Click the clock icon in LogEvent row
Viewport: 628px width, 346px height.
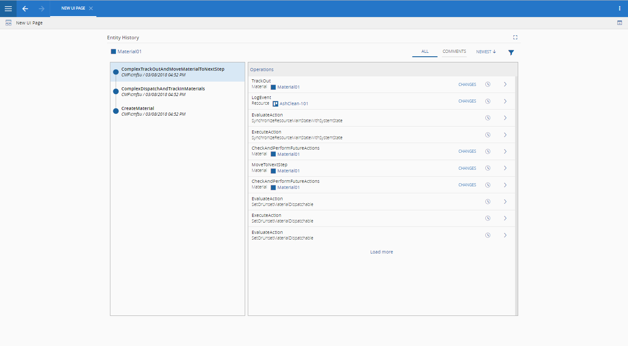[x=488, y=101]
